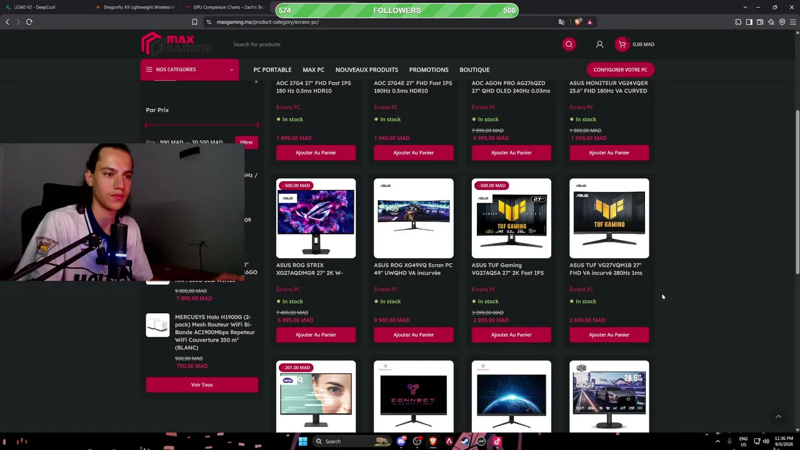This screenshot has height=450, width=800.
Task: Open the PC PORTABLE menu
Action: coord(272,70)
